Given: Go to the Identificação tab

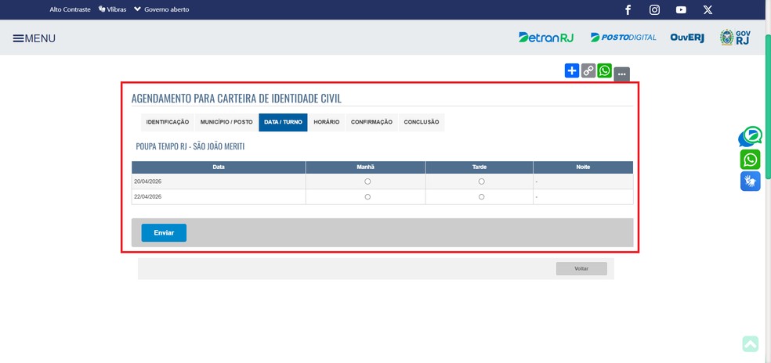Looking at the screenshot, I should tap(167, 122).
